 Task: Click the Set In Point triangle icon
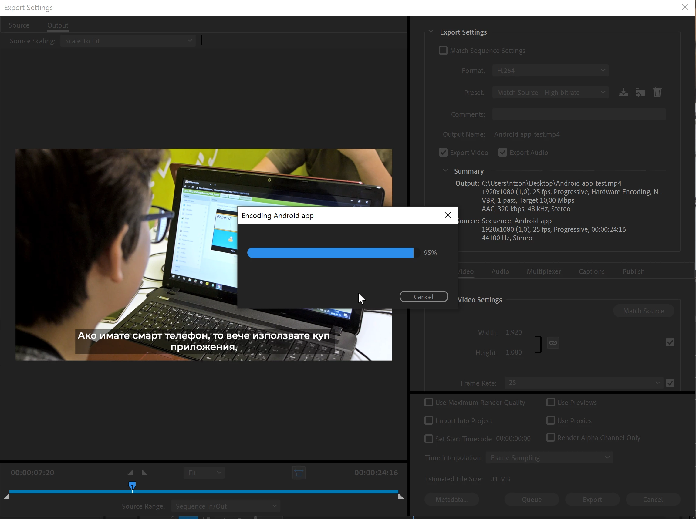tap(130, 473)
